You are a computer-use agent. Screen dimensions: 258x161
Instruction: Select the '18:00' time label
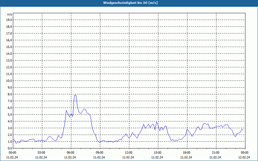coord(187,153)
